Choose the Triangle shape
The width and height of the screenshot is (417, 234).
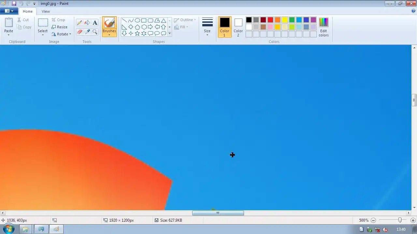[x=163, y=20]
